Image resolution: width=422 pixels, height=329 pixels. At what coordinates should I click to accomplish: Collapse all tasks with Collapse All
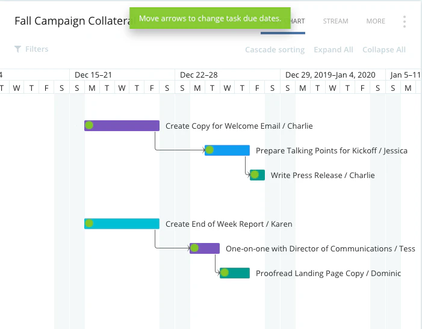tap(384, 50)
